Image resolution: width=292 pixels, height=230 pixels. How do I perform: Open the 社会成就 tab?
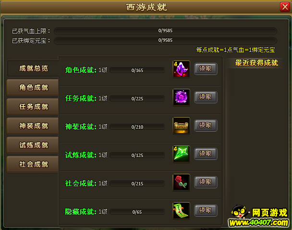[x=33, y=164]
